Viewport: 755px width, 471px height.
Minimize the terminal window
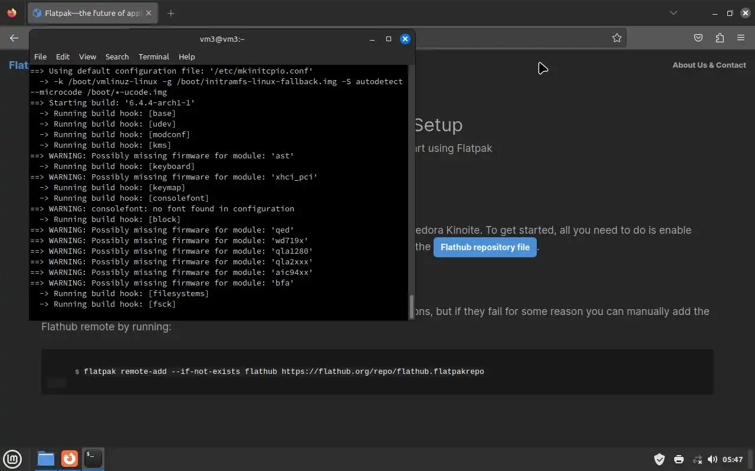[x=372, y=39]
